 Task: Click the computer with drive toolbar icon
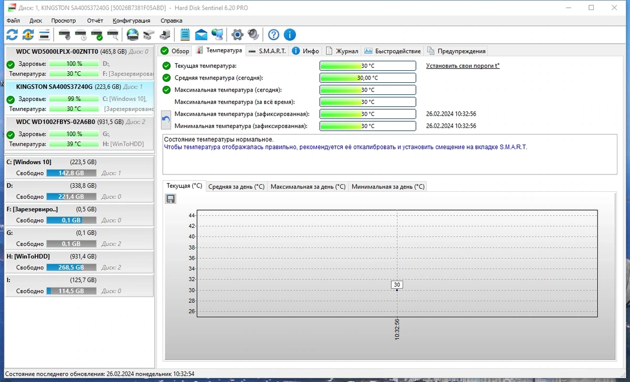(x=165, y=35)
